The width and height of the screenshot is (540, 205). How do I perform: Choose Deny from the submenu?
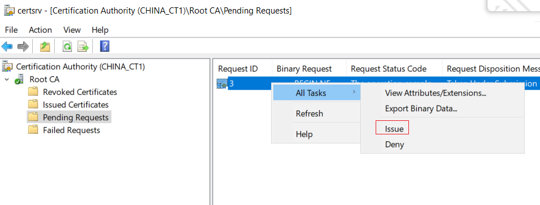click(x=394, y=145)
